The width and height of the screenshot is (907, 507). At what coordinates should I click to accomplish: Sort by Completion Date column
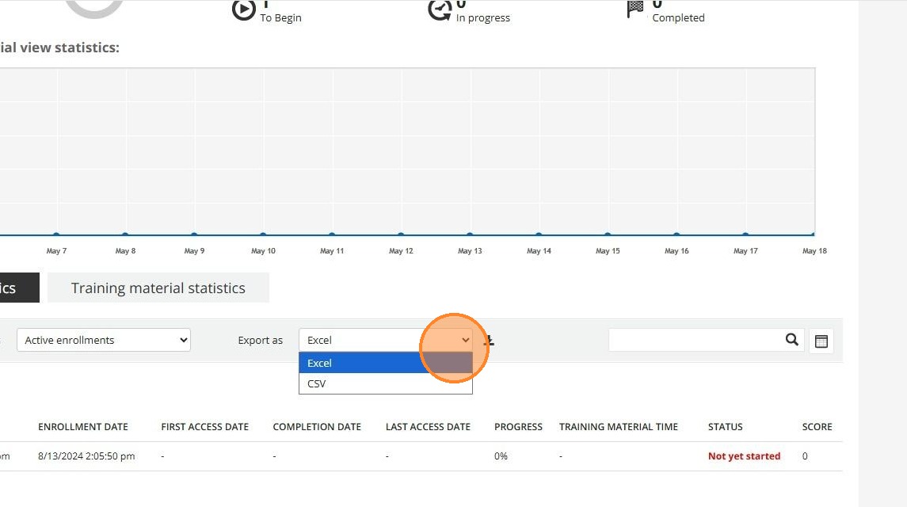[317, 426]
